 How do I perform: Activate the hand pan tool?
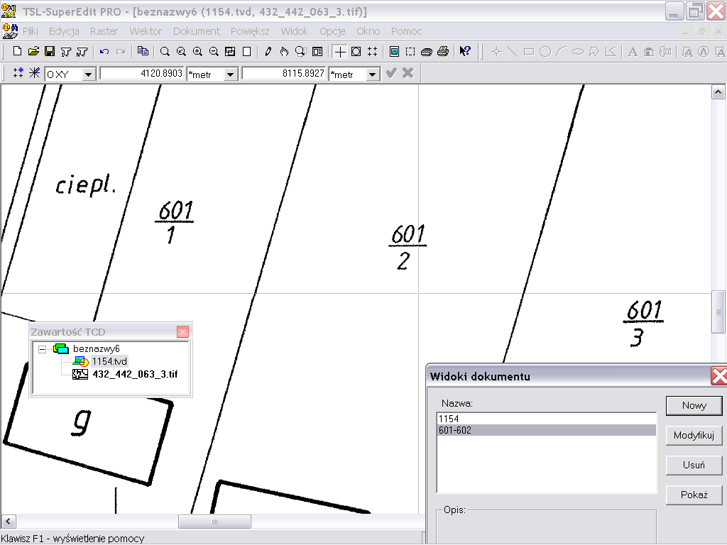click(284, 51)
